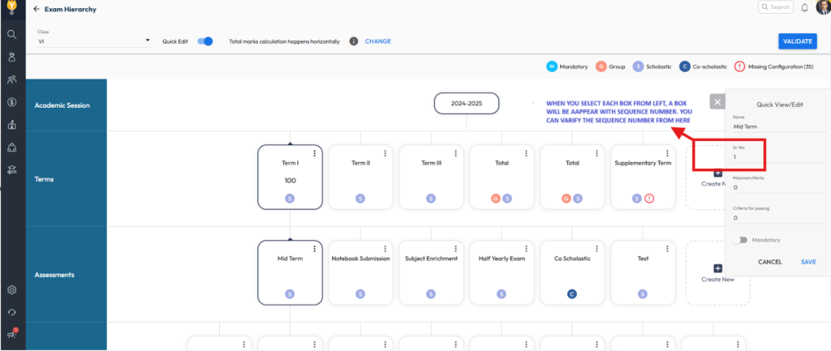Viewport: 831px width, 351px height.
Task: Click the Sr. No. input field
Action: (x=778, y=156)
